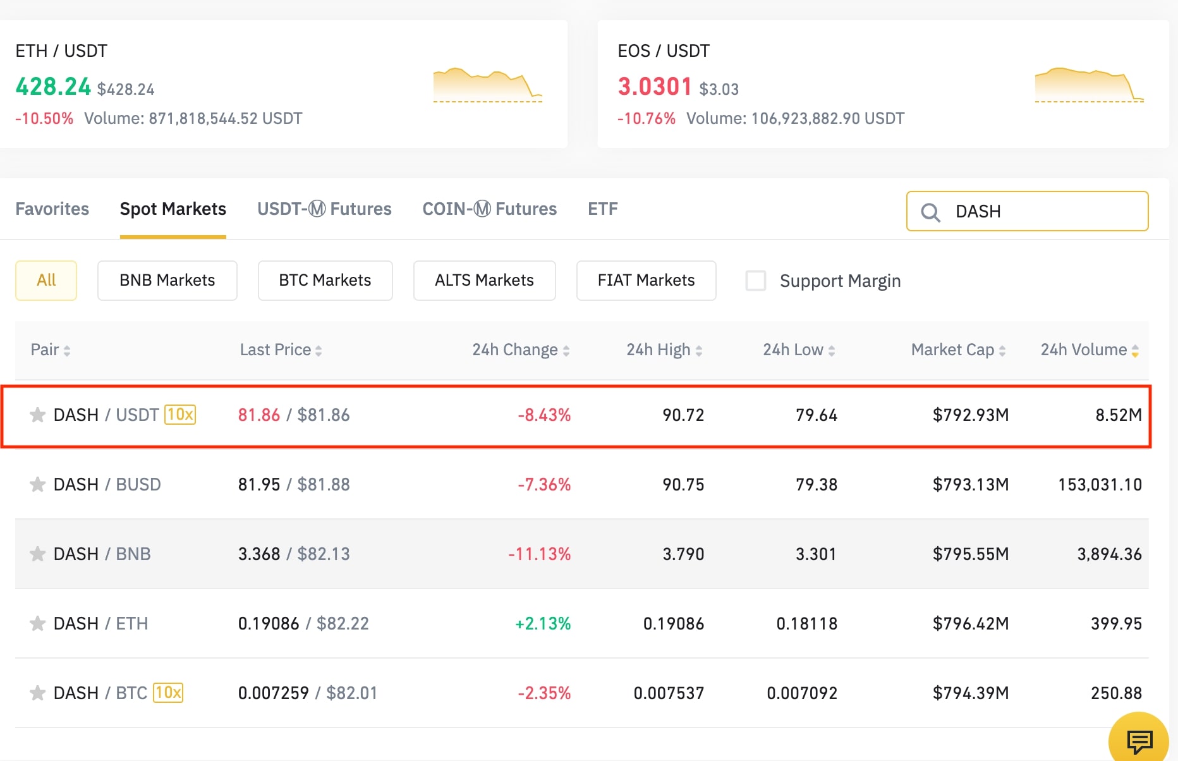Select the FIAT Markets filter
Viewport: 1178px width, 761px height.
(646, 281)
